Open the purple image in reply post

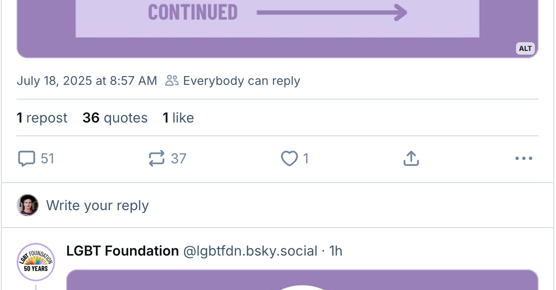(x=302, y=280)
